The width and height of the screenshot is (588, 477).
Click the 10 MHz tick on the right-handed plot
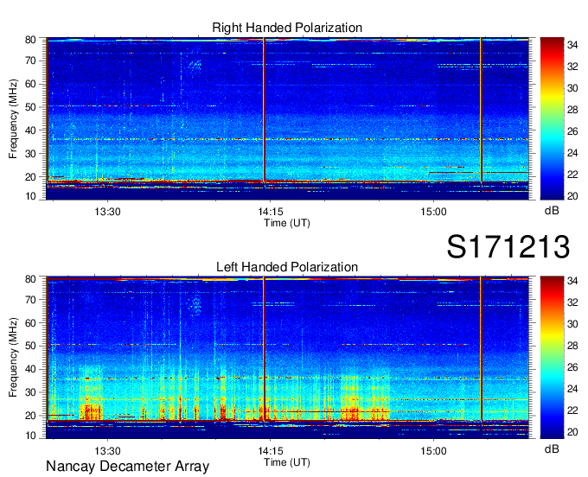[30, 196]
